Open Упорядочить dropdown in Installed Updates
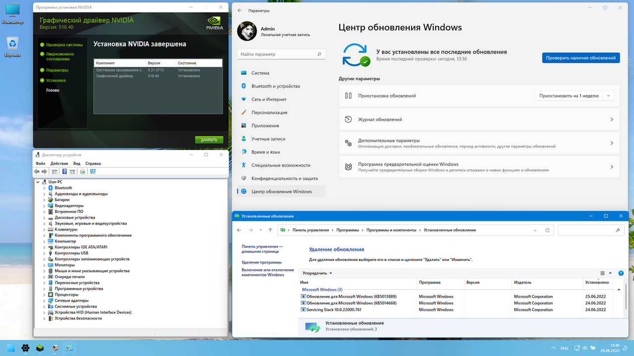 pos(317,273)
